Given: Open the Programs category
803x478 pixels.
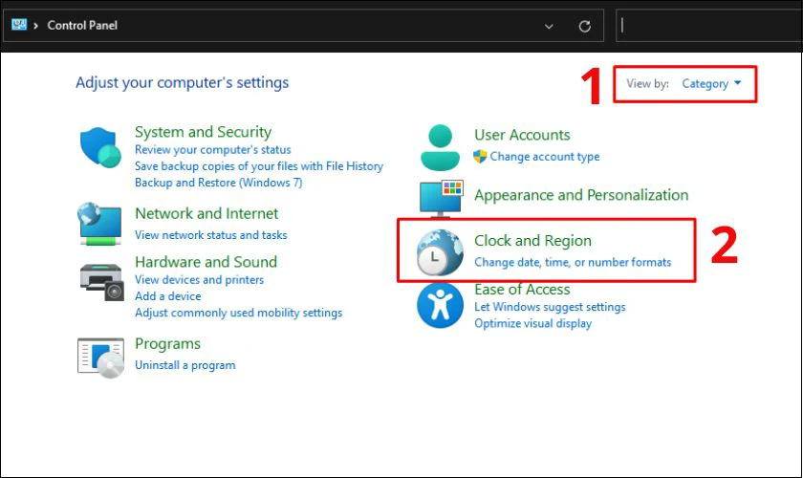Looking at the screenshot, I should pos(167,344).
